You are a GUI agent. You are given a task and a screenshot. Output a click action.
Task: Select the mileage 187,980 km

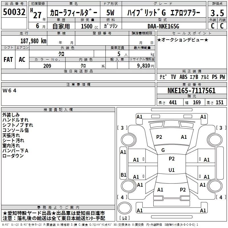(x=33, y=41)
